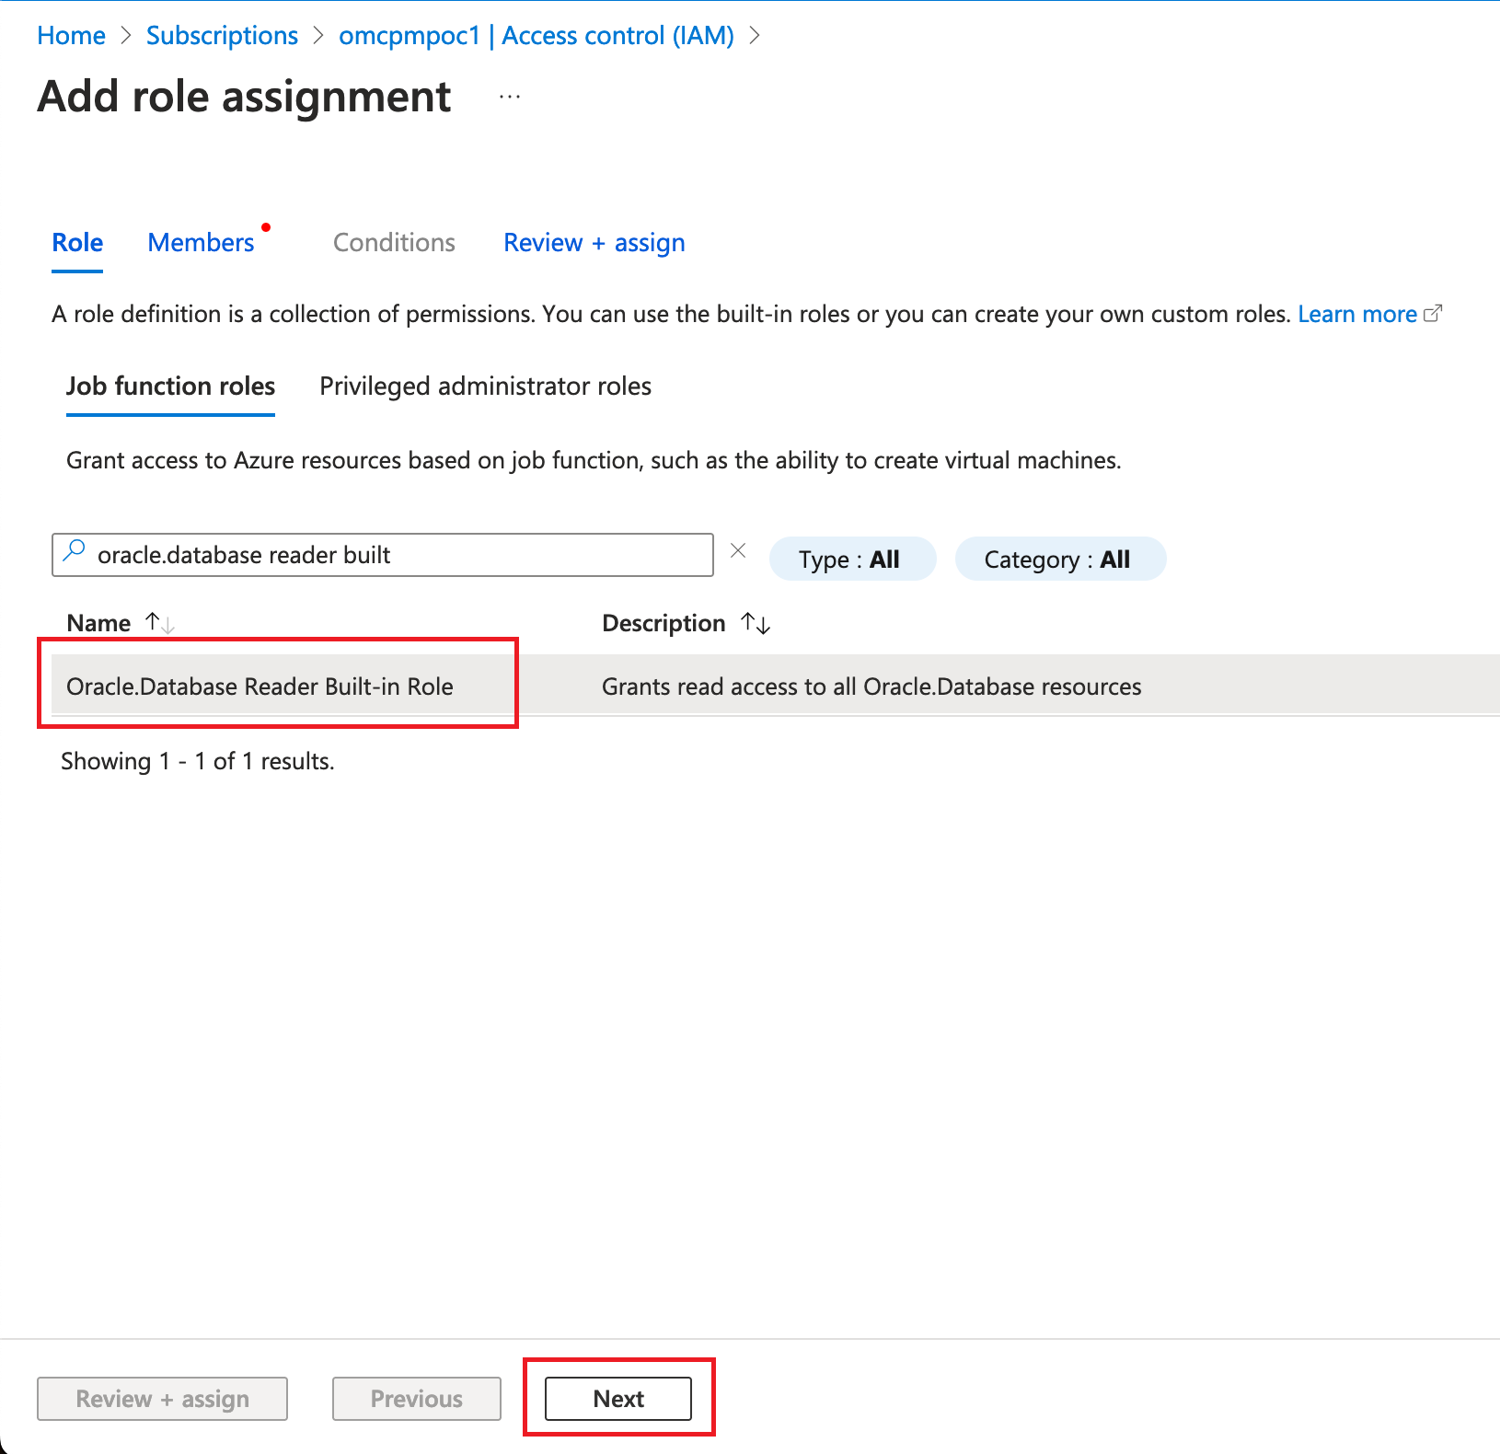Open the Learn more link
This screenshot has height=1454, width=1500.
coord(1356,313)
